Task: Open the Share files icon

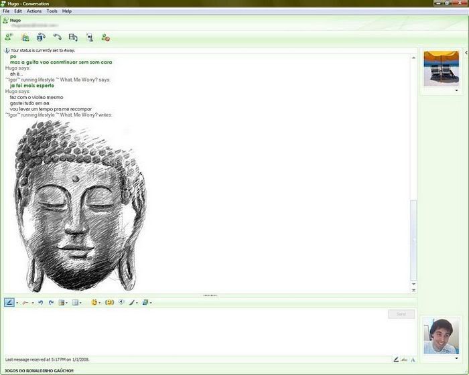Action: [25, 37]
